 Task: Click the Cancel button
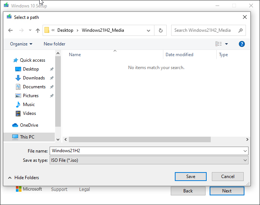click(x=228, y=177)
